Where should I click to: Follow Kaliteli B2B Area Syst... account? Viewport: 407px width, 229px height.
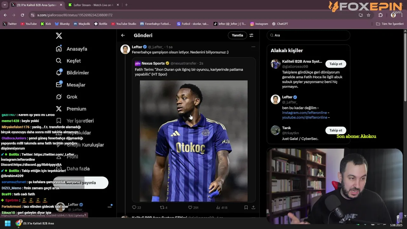pyautogui.click(x=336, y=64)
